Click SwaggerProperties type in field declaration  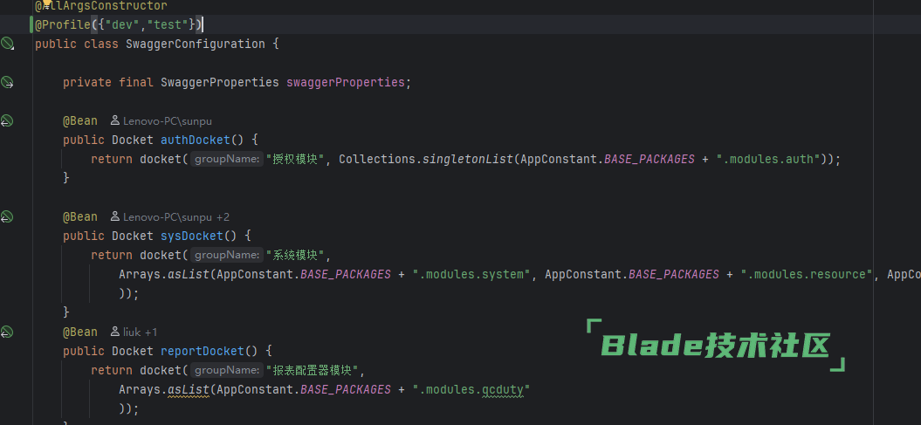tap(220, 82)
